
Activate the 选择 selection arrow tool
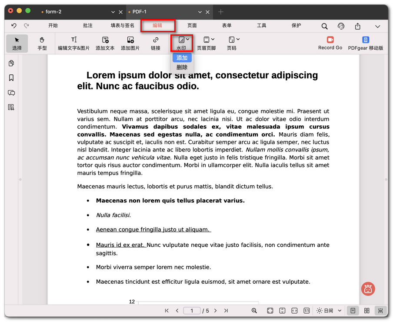pyautogui.click(x=17, y=44)
